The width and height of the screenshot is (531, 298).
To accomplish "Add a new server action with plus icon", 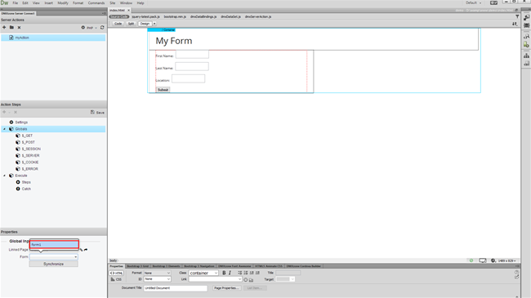I will point(4,28).
